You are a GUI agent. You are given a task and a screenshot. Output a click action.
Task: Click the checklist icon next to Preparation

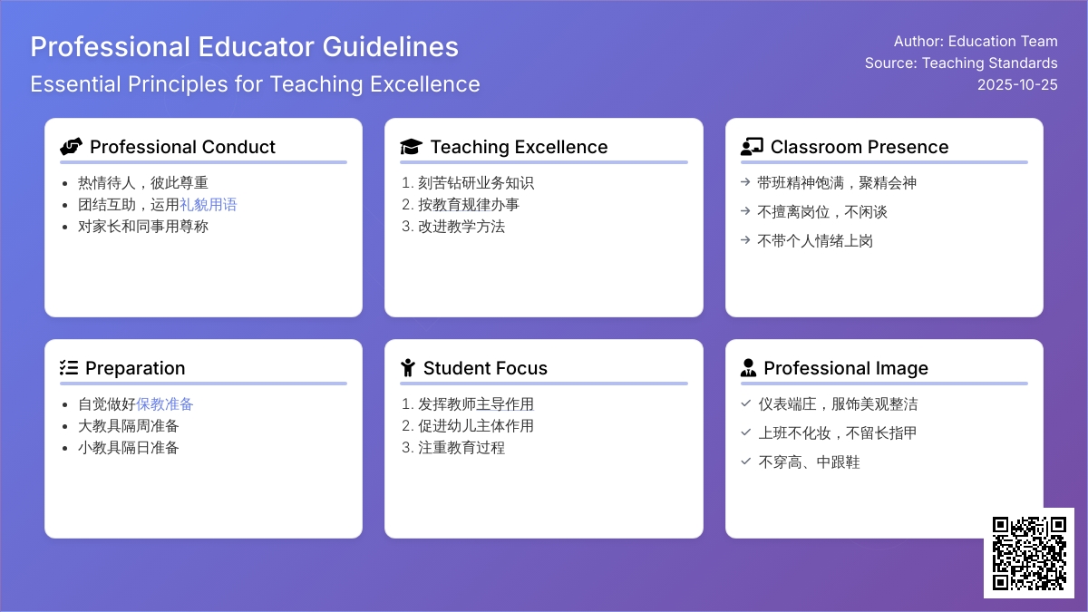pos(69,368)
